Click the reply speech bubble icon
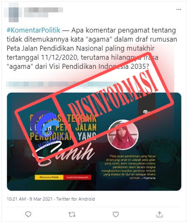 [28, 214]
